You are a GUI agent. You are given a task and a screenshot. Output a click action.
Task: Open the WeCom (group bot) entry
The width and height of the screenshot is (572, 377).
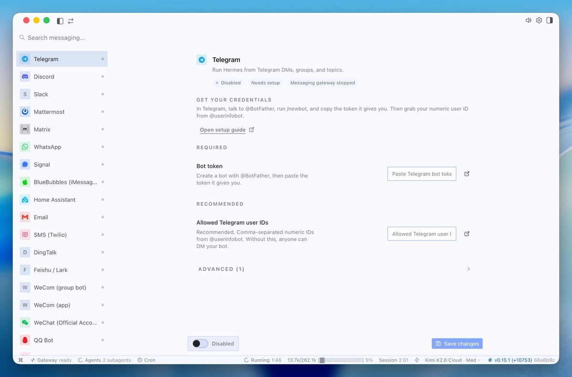coord(62,288)
